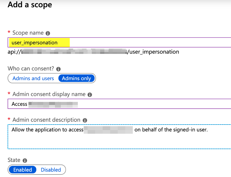Select the Admin consent display name label
Viewport: 231px width, 177px height.
click(49, 94)
